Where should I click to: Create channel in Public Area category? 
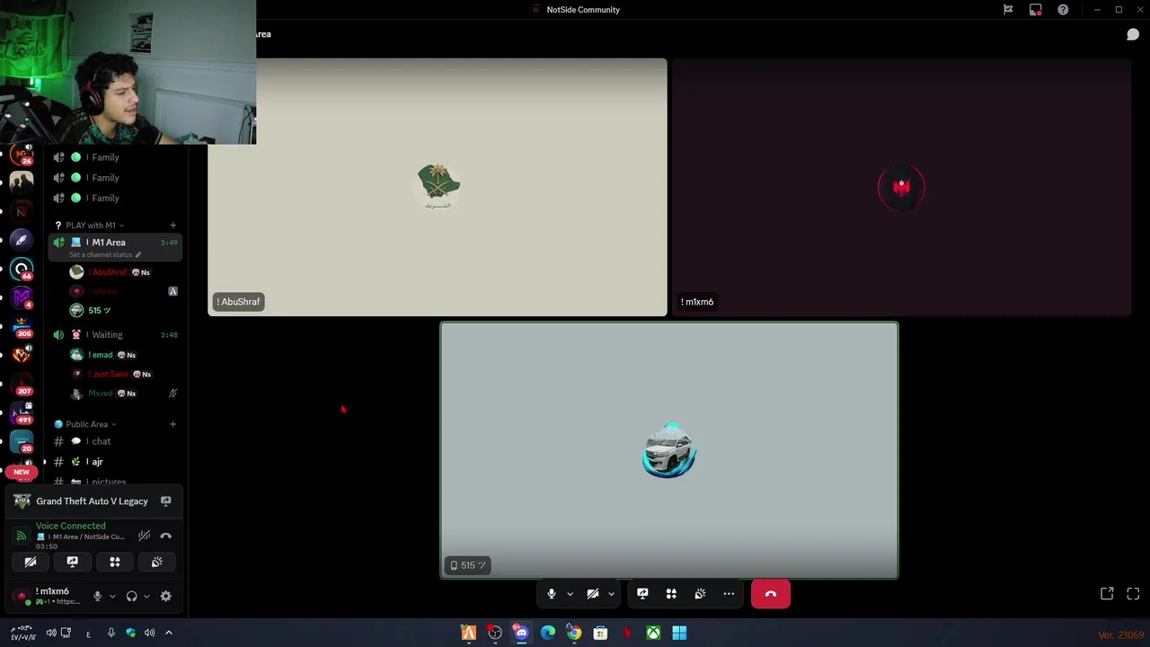click(x=172, y=424)
